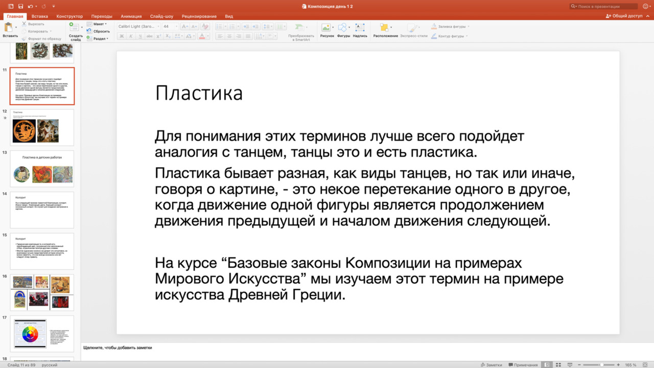Screen dimensions: 654x368
Task: Click the clear formatting eraser icon
Action: 205,27
